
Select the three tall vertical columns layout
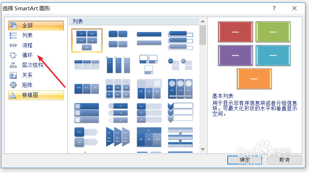(x=118, y=65)
